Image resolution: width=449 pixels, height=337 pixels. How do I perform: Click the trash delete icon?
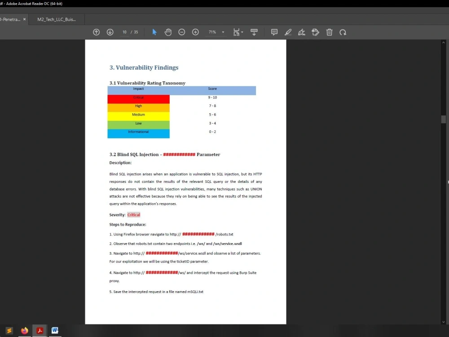[329, 32]
